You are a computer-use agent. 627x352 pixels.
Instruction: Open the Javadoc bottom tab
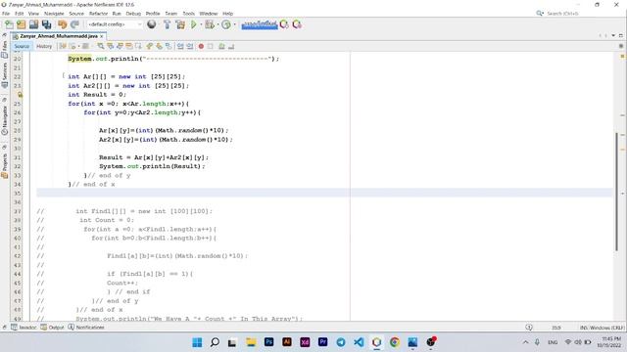[x=24, y=328]
